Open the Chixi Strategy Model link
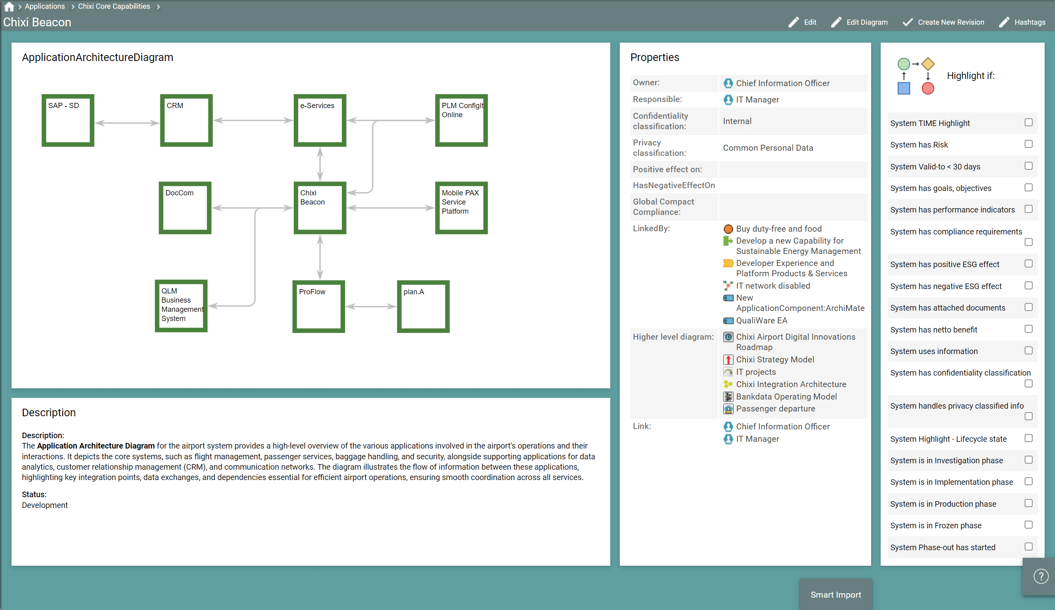 775,359
